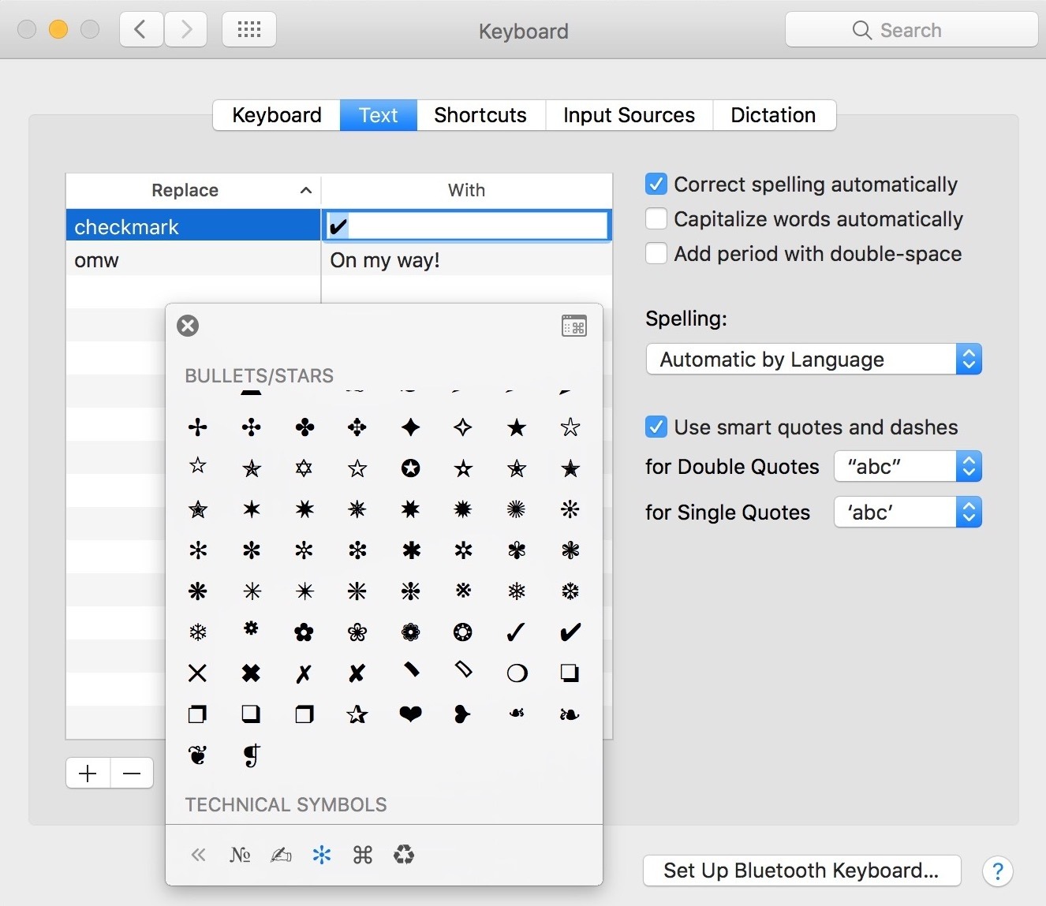The image size is (1046, 906).
Task: Click the 'On my way!' cell
Action: click(467, 260)
